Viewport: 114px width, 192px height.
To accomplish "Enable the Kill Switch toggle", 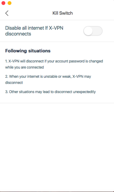I will 93,31.
